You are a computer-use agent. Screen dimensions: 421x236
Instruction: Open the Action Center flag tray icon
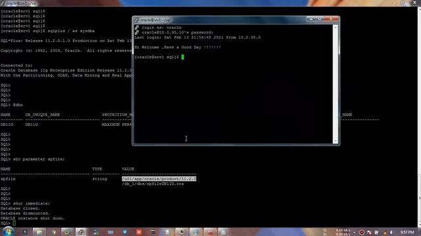tap(369, 233)
